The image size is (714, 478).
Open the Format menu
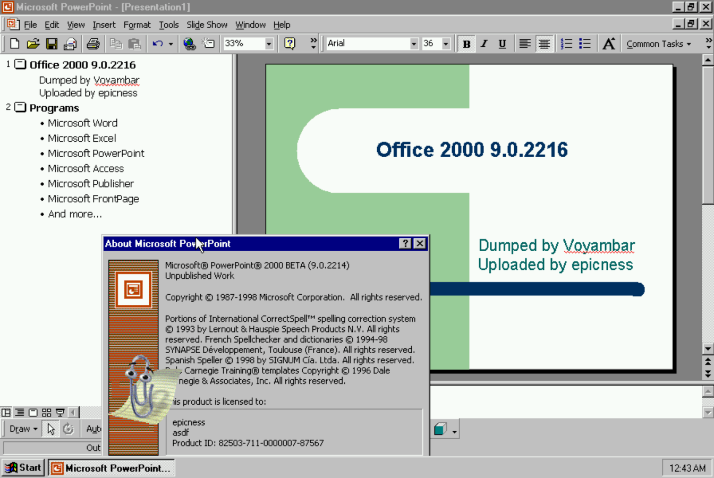[x=137, y=24]
